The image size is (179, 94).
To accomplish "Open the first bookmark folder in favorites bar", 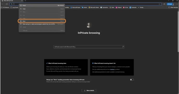I will click(5, 7).
